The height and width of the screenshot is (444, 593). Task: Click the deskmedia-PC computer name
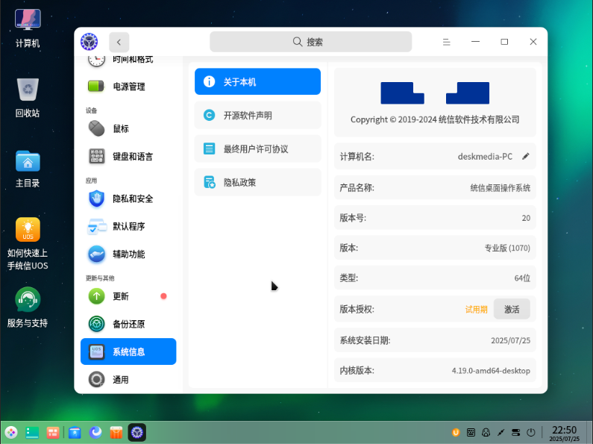pos(485,157)
